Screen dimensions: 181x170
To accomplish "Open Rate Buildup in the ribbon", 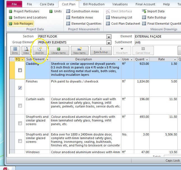I will click(154, 17).
